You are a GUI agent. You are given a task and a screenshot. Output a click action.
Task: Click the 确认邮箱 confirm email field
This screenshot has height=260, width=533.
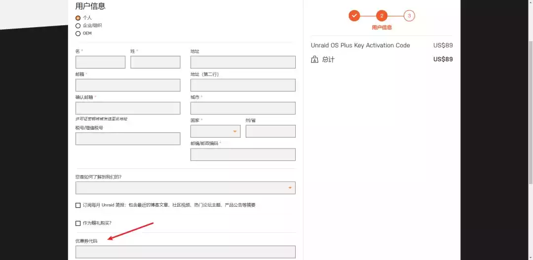pyautogui.click(x=128, y=108)
